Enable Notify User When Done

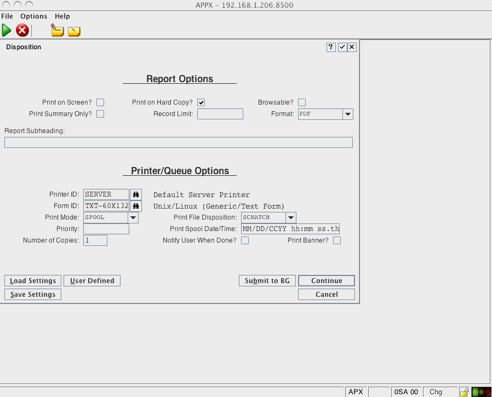(x=245, y=240)
